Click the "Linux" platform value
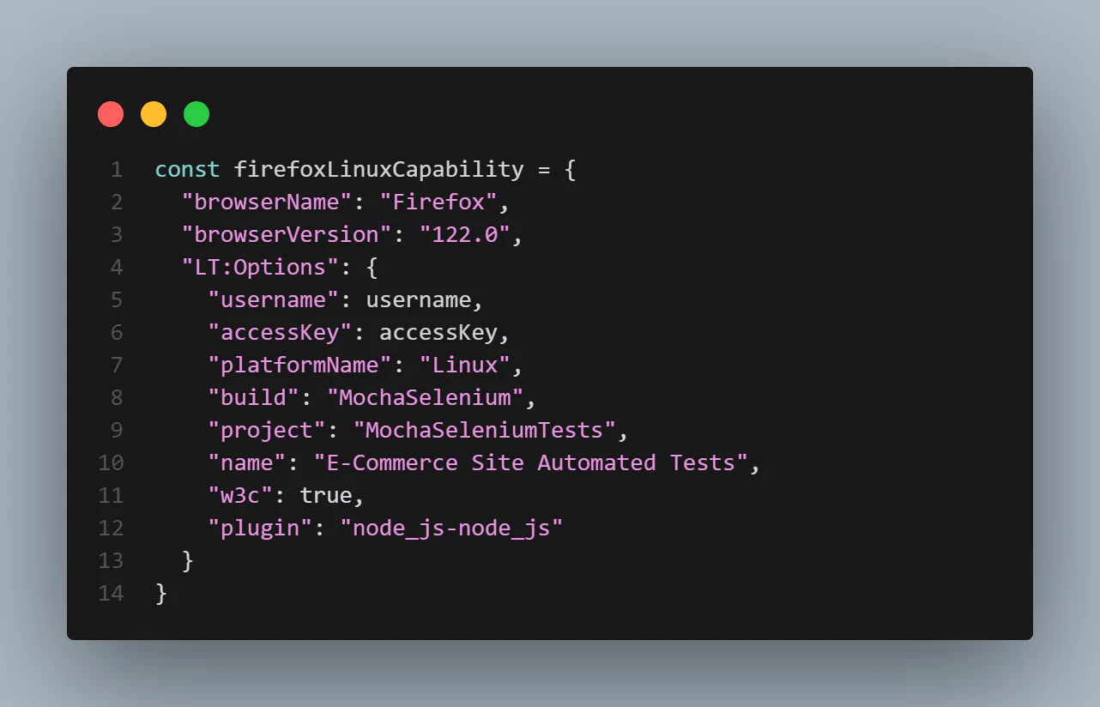The height and width of the screenshot is (707, 1100). (464, 365)
